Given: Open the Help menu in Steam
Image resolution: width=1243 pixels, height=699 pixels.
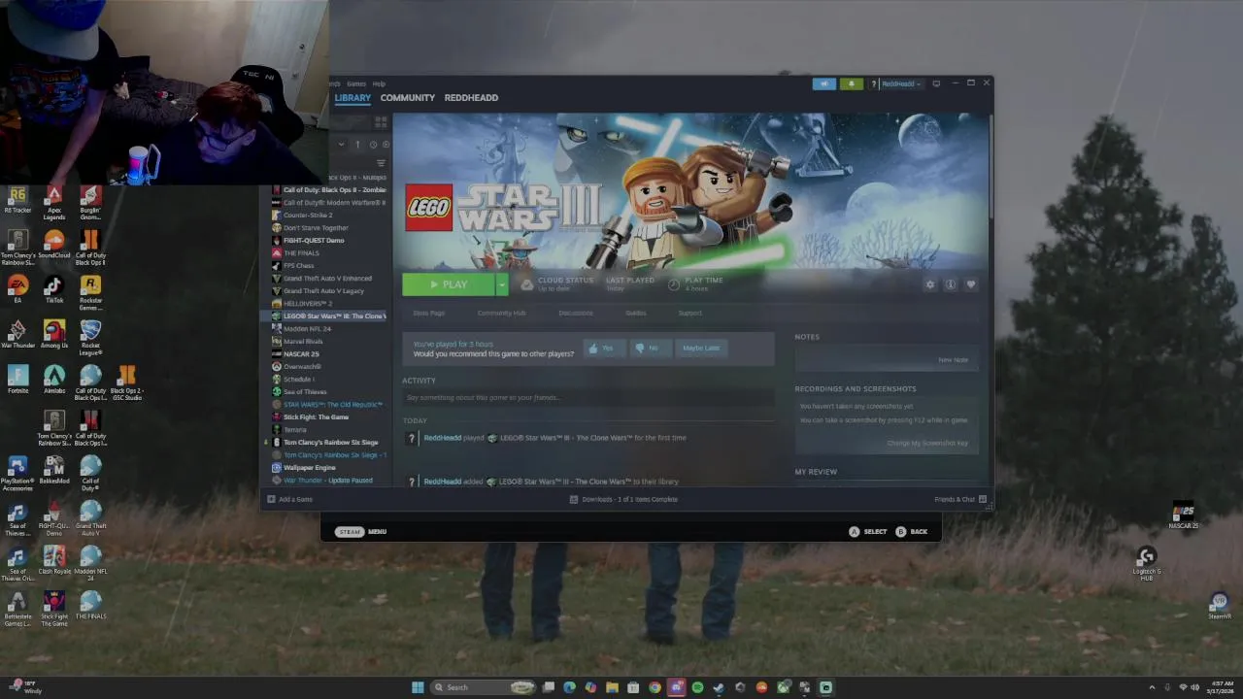Looking at the screenshot, I should pos(379,83).
